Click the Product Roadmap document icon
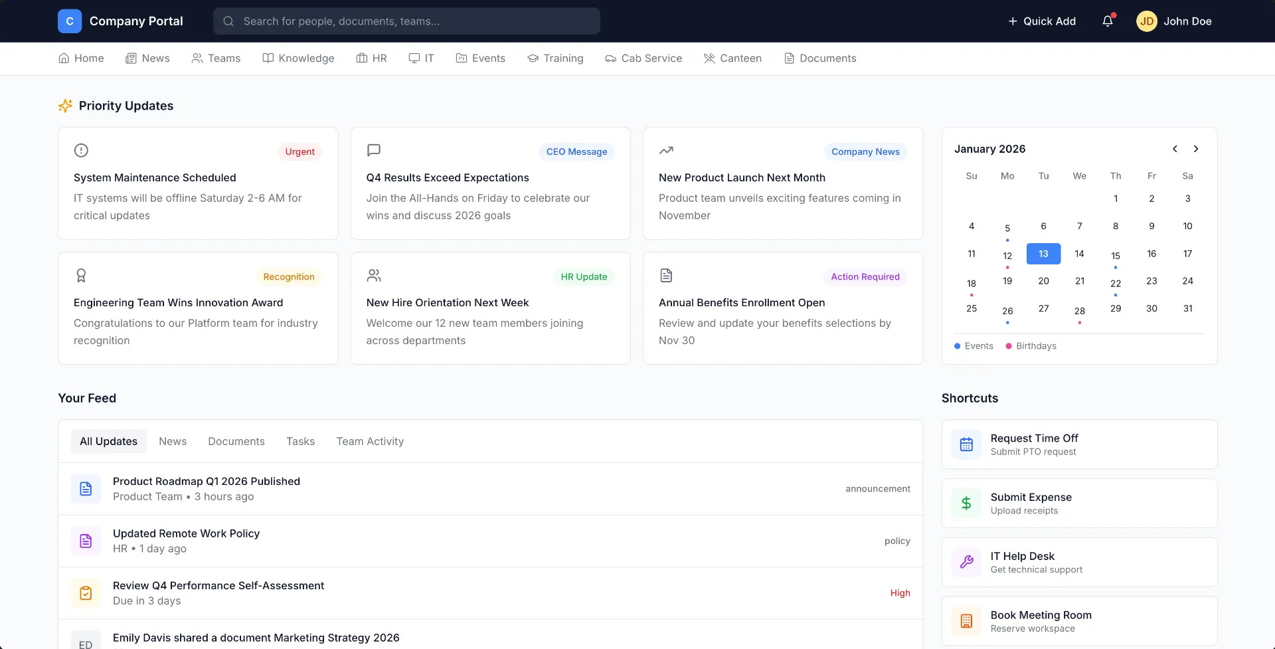 click(86, 489)
